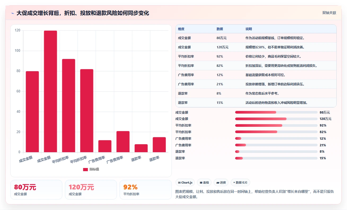Click table text 活动后的逆向物流
This screenshot has height=210, width=347.
coord(258,103)
